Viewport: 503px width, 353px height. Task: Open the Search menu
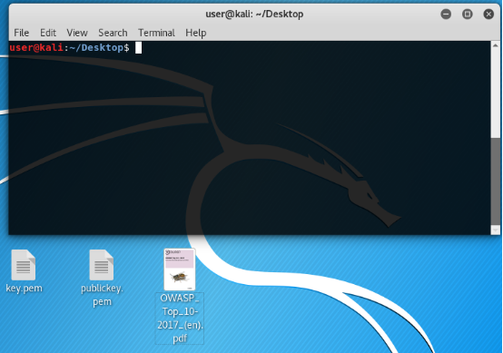coord(113,33)
